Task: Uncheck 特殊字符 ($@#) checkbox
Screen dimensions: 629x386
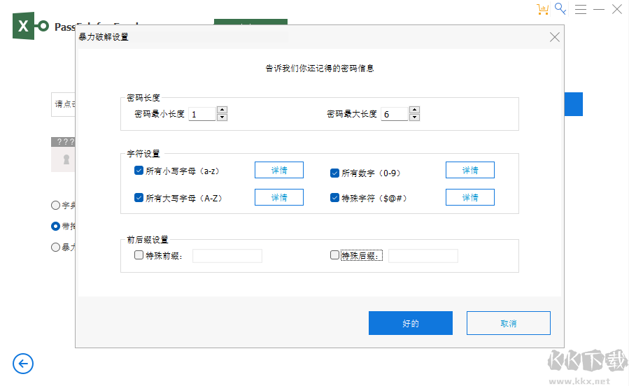Action: click(334, 198)
